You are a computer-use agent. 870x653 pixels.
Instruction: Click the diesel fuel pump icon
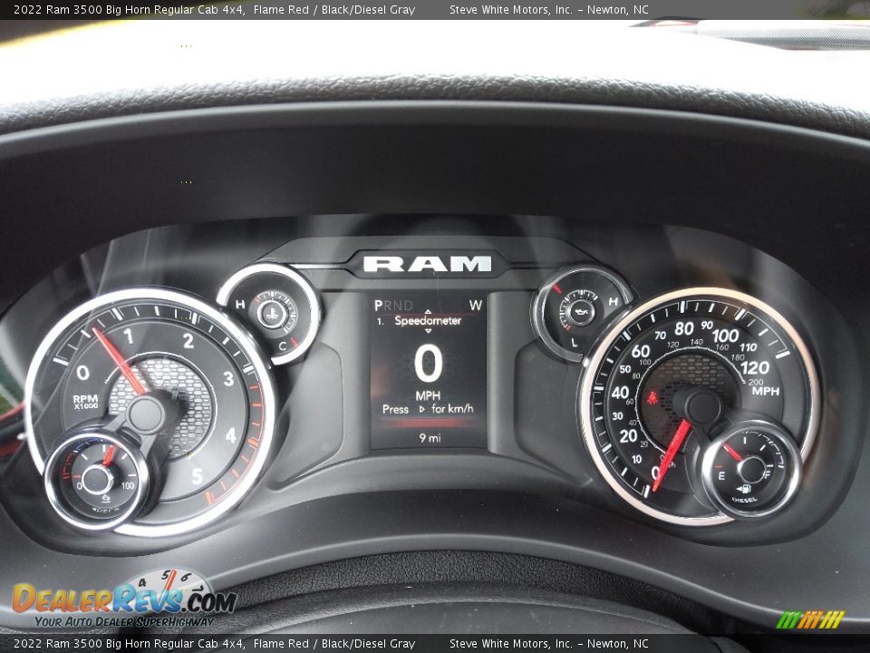point(743,490)
